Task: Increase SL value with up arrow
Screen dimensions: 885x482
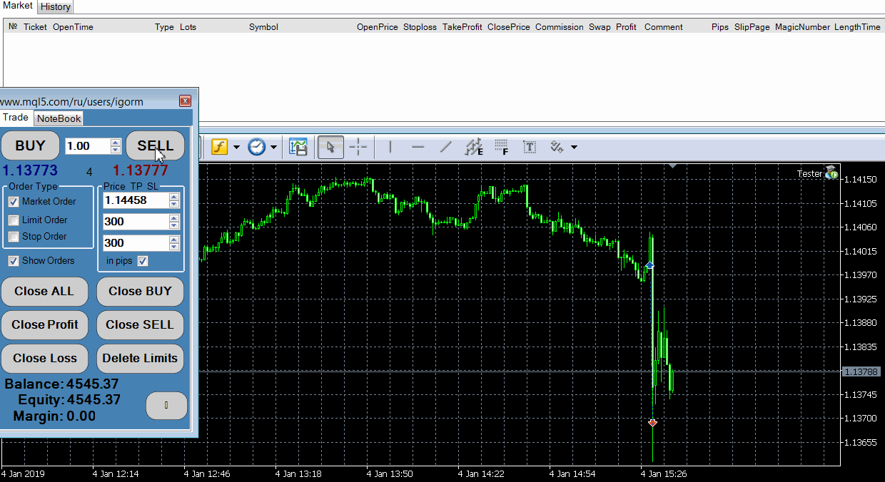Action: tap(174, 240)
